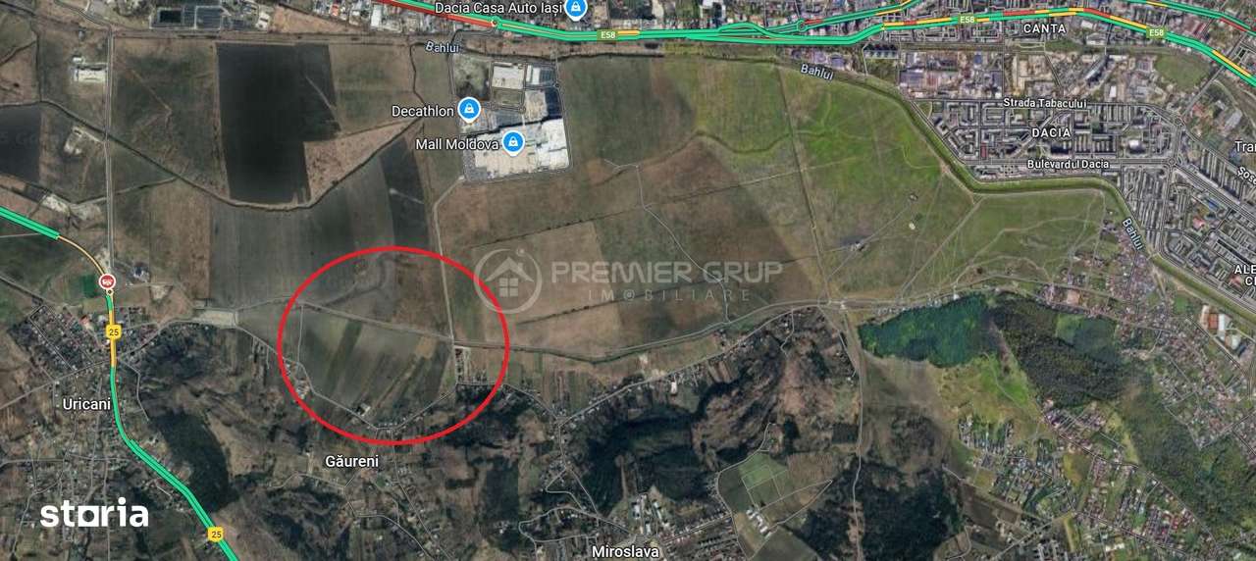Click the storia logo

[94, 513]
